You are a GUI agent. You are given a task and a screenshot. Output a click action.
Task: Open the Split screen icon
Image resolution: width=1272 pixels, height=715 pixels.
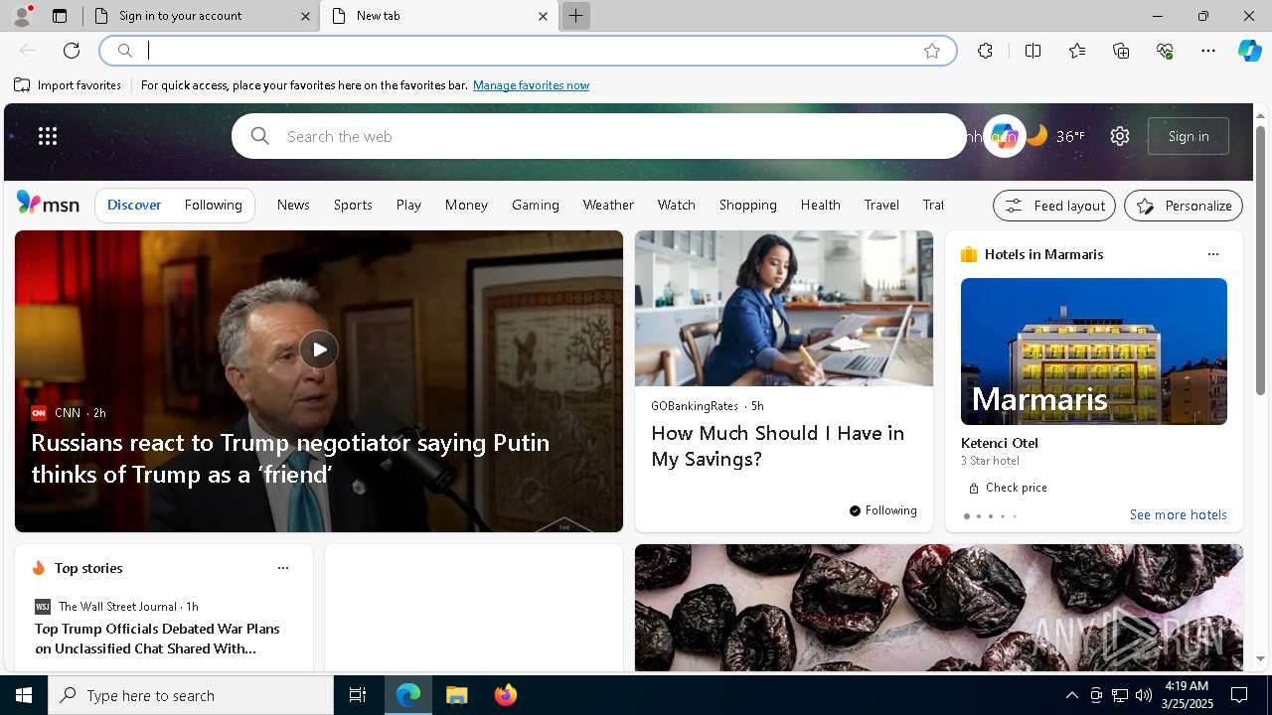tap(1033, 51)
